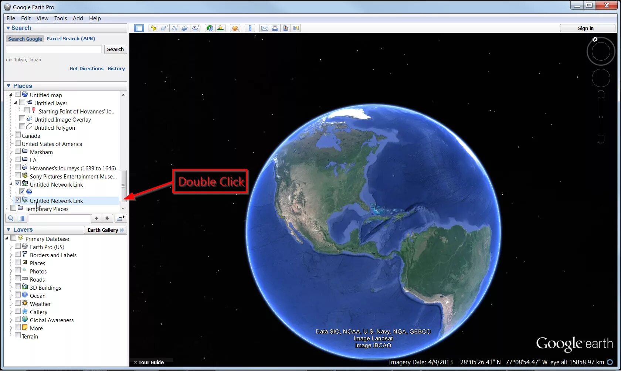Screen dimensions: 621x371
Task: Show historical imagery clock icon
Action: 210,28
